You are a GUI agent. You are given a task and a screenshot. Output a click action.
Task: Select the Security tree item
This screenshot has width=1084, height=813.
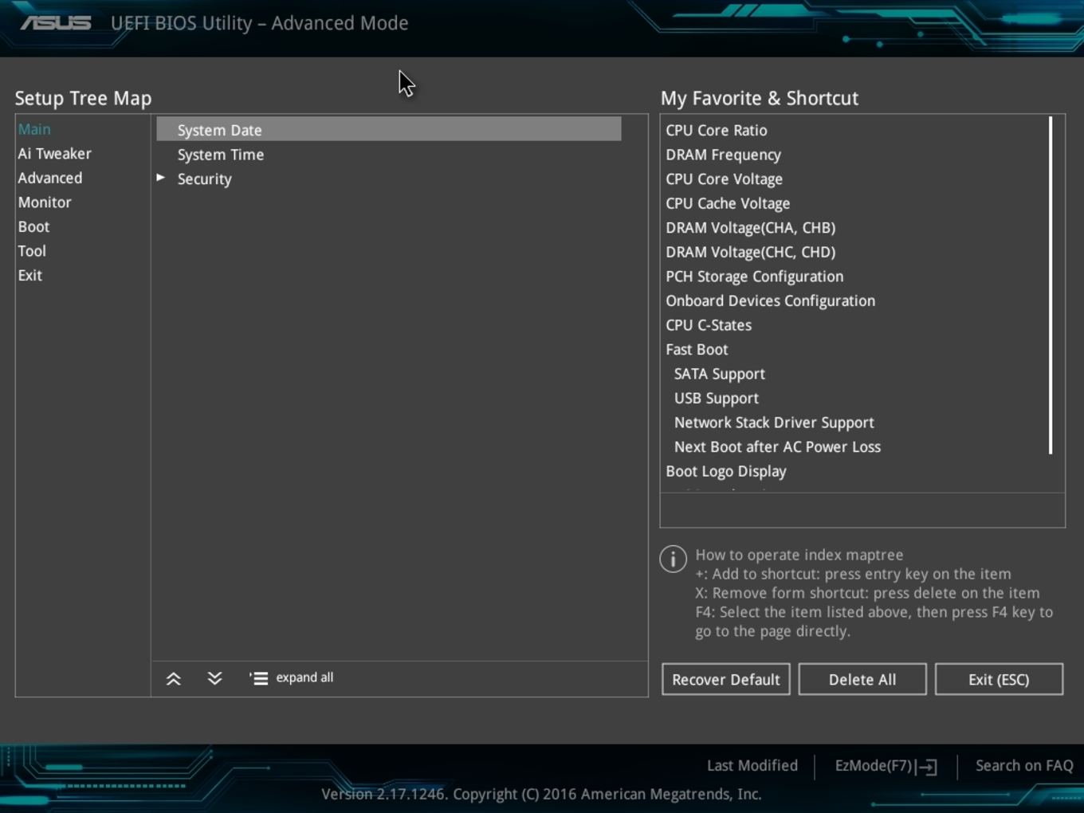click(205, 179)
